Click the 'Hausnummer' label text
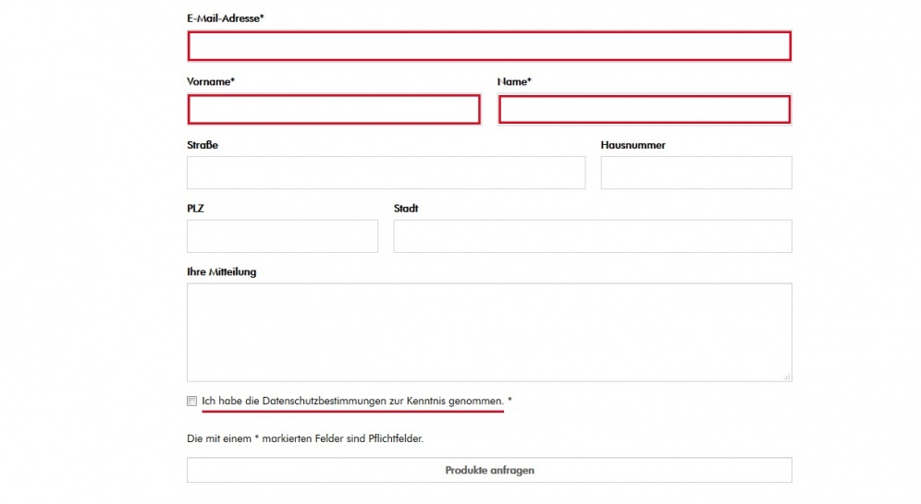 click(x=632, y=145)
